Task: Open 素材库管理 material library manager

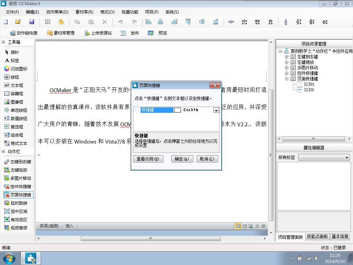Action: pyautogui.click(x=61, y=33)
